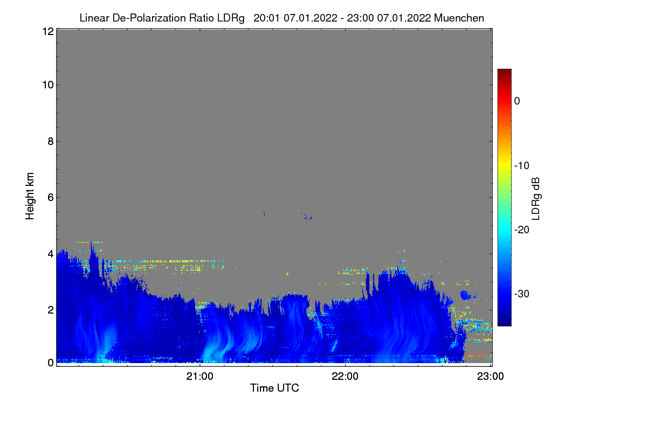Screen dimensions: 647x431
Task: Click the 'LDRg dB' colorbar label
Action: [536, 199]
